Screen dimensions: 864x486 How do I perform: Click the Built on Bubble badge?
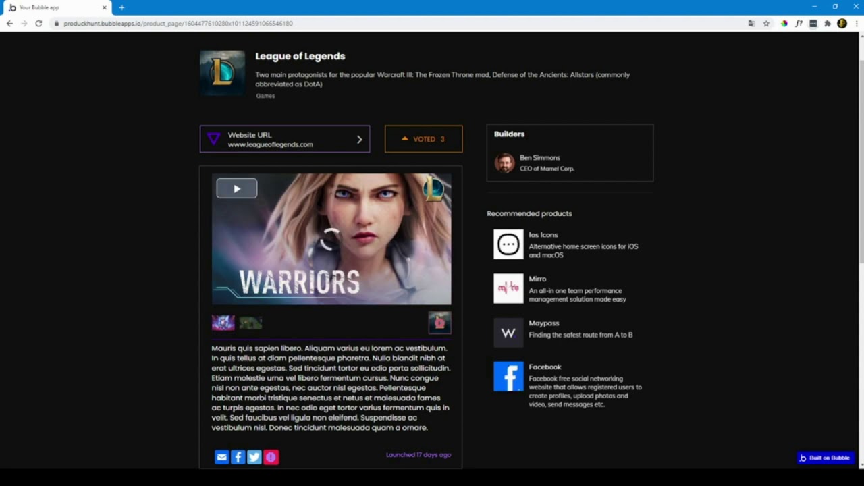point(824,458)
